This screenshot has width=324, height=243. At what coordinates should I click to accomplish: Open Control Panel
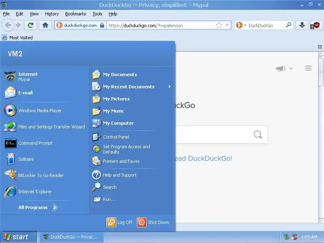pos(132,137)
